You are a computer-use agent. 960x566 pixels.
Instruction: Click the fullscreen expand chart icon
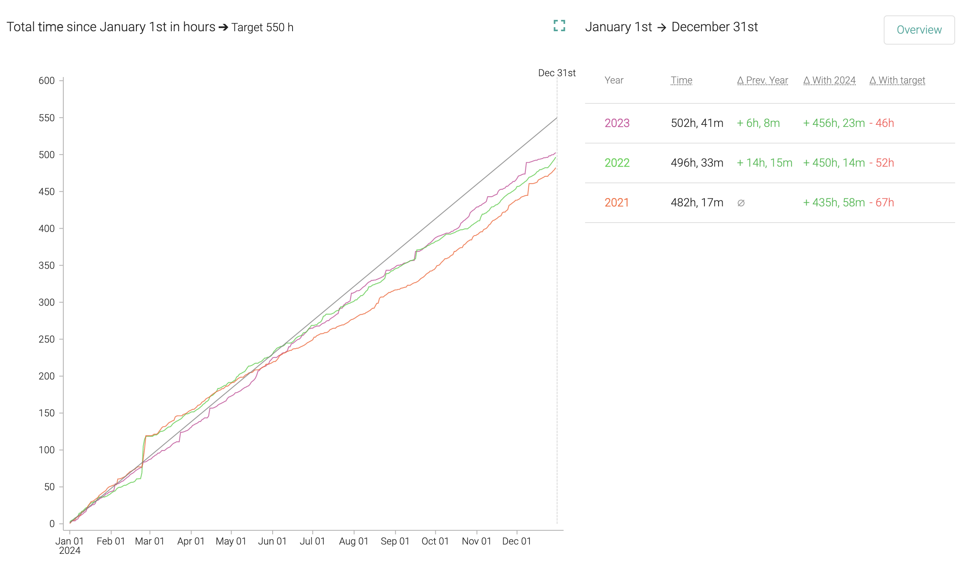tap(559, 26)
